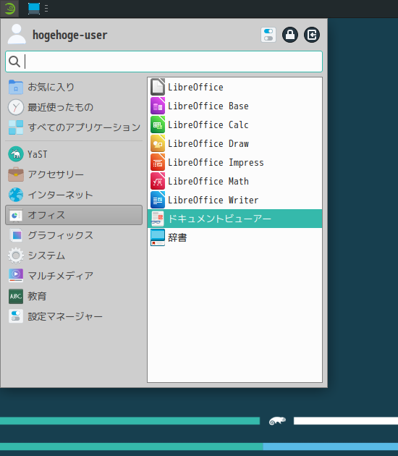Launch LibreOffice Draw
Image resolution: width=398 pixels, height=456 pixels.
[x=235, y=143]
